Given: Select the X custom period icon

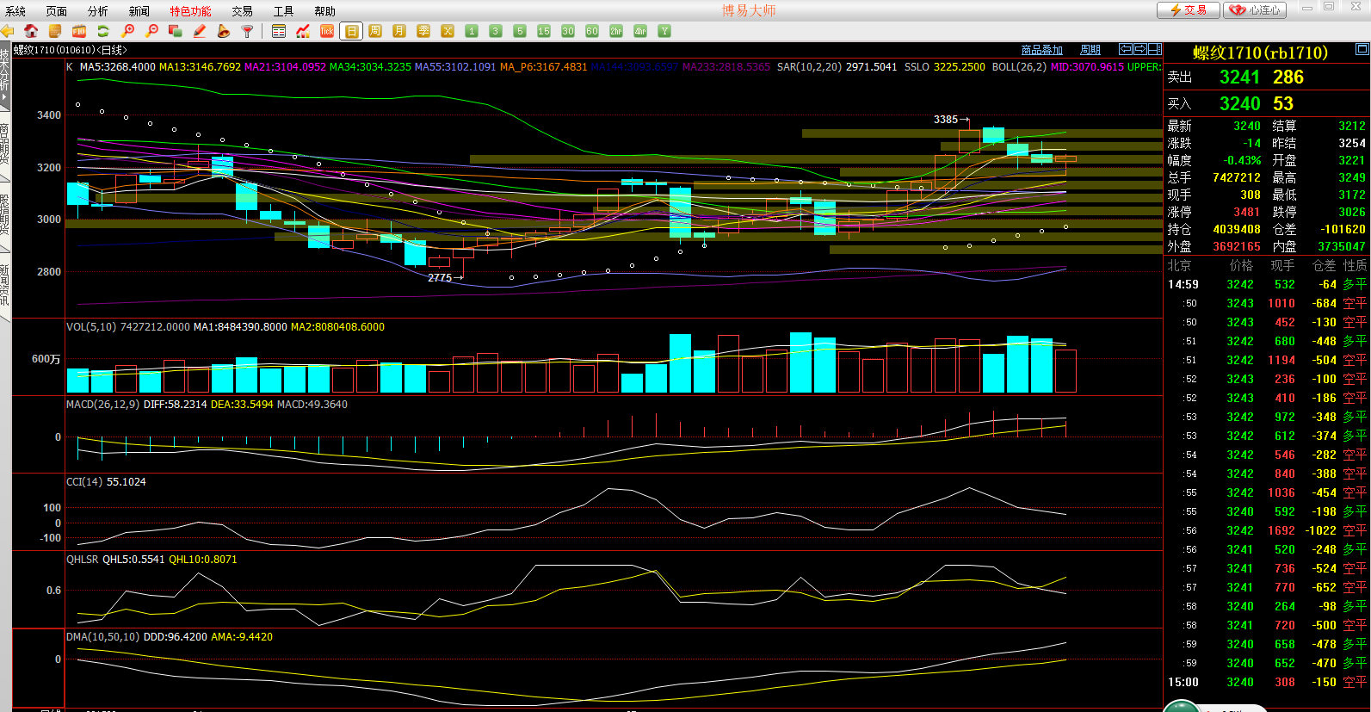Looking at the screenshot, I should 448,31.
